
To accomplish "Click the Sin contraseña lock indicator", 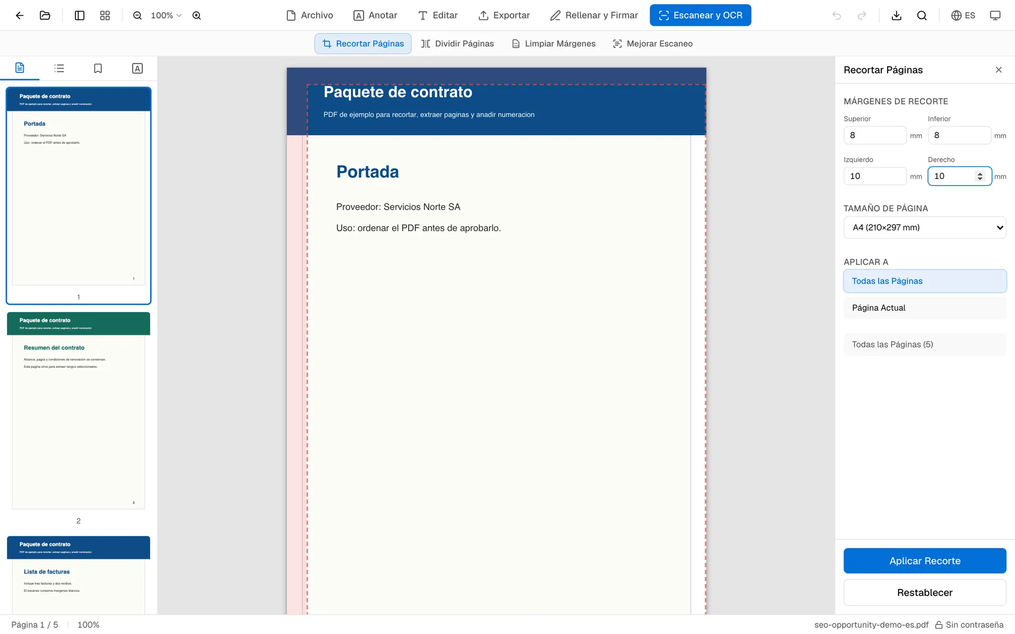I will 969,624.
